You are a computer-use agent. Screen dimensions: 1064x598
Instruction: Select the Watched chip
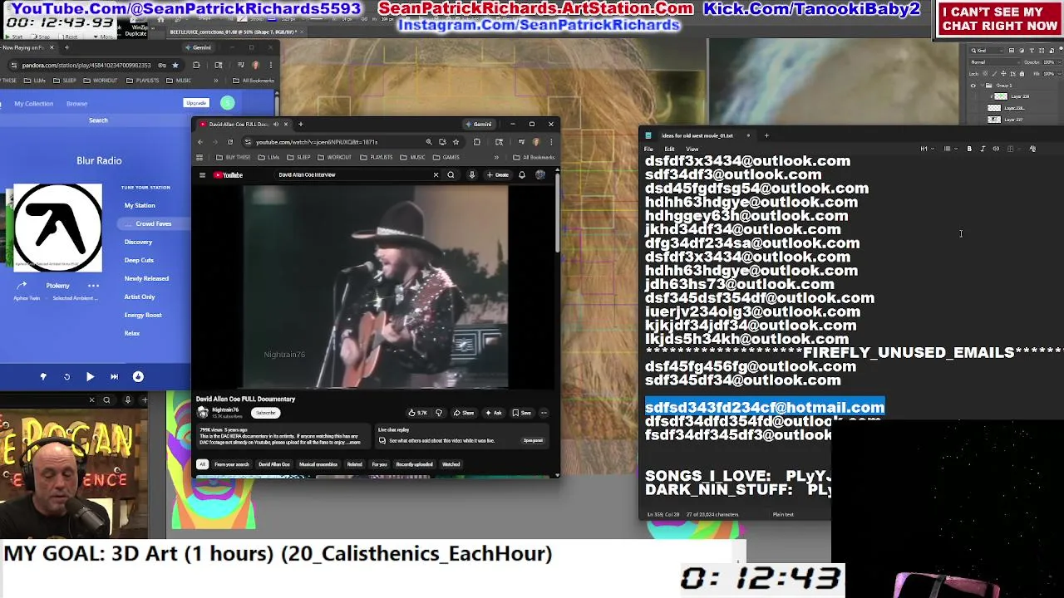451,464
